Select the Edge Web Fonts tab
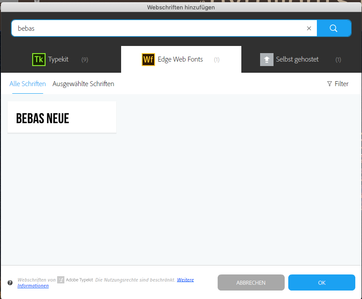 (181, 59)
